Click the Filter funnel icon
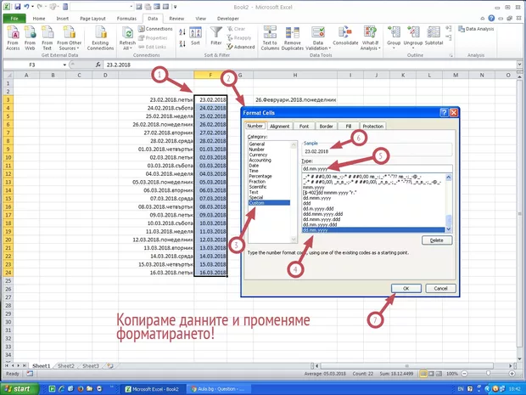The height and width of the screenshot is (395, 526). click(216, 34)
